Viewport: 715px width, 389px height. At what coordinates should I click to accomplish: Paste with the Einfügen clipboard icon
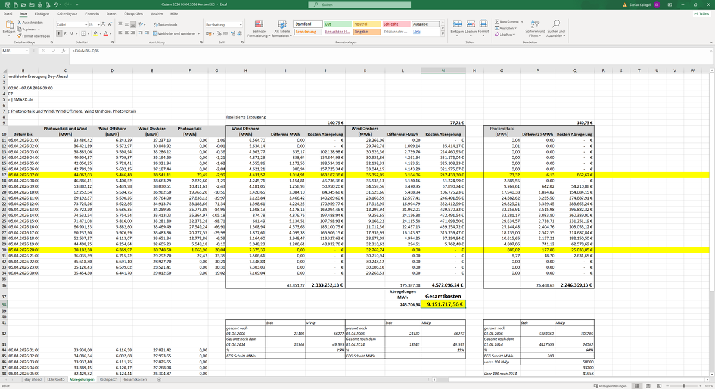(8, 24)
